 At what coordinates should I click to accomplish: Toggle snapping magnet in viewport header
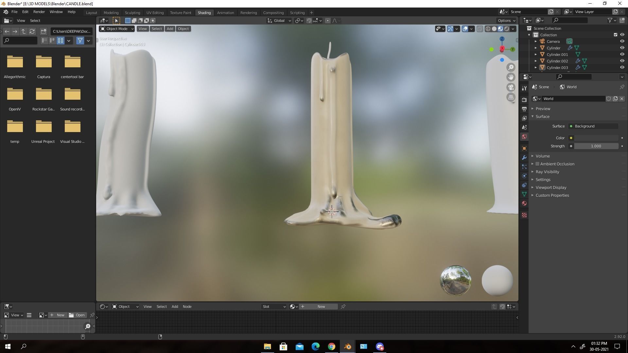(309, 21)
